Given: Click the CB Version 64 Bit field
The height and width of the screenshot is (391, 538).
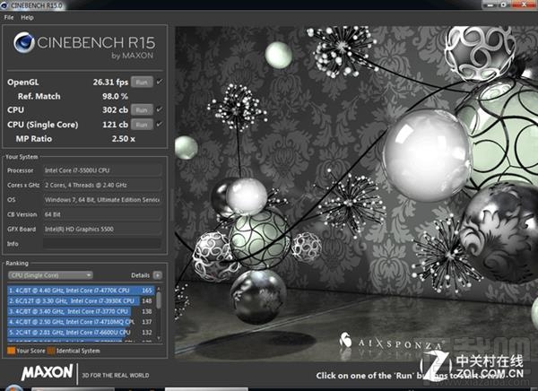Looking at the screenshot, I should (102, 214).
